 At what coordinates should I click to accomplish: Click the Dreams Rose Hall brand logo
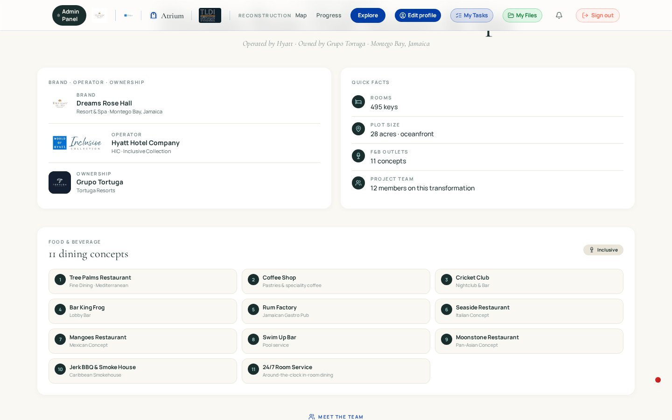tap(60, 103)
